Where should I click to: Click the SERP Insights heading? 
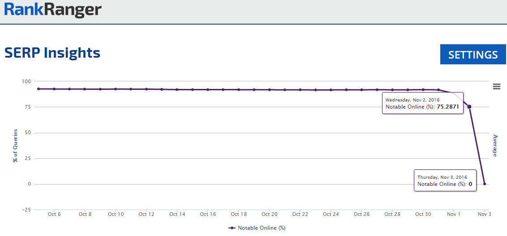52,53
